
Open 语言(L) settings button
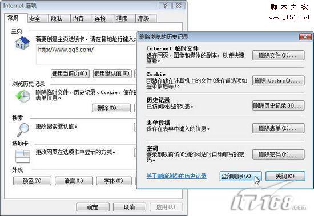(x=74, y=181)
